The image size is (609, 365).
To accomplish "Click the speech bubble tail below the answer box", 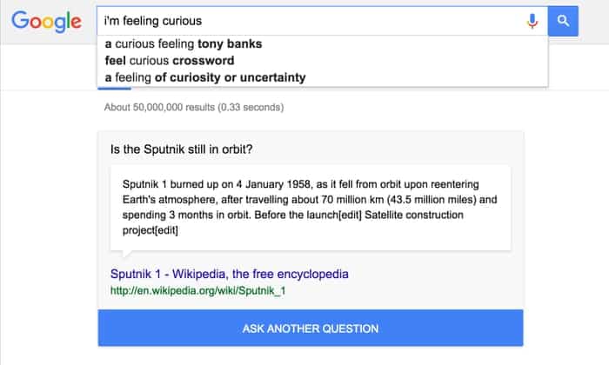I will click(127, 253).
